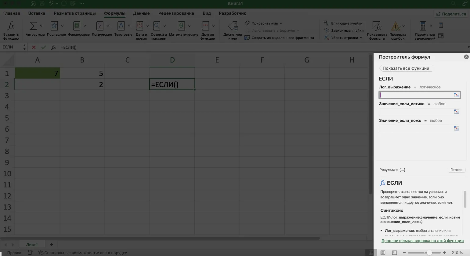The image size is (470, 256).
Task: Adjust the zoom slider handle
Action: click(429, 253)
